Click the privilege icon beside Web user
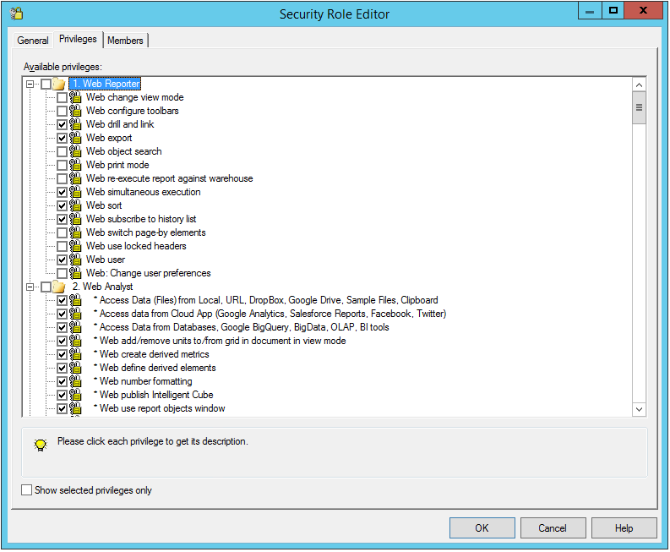670x552 pixels. coord(75,260)
